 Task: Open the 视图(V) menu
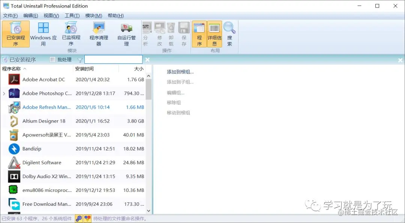click(x=51, y=16)
